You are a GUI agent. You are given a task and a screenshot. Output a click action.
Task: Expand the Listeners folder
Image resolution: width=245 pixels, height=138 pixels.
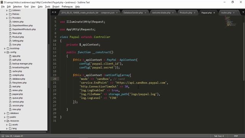point(7,10)
